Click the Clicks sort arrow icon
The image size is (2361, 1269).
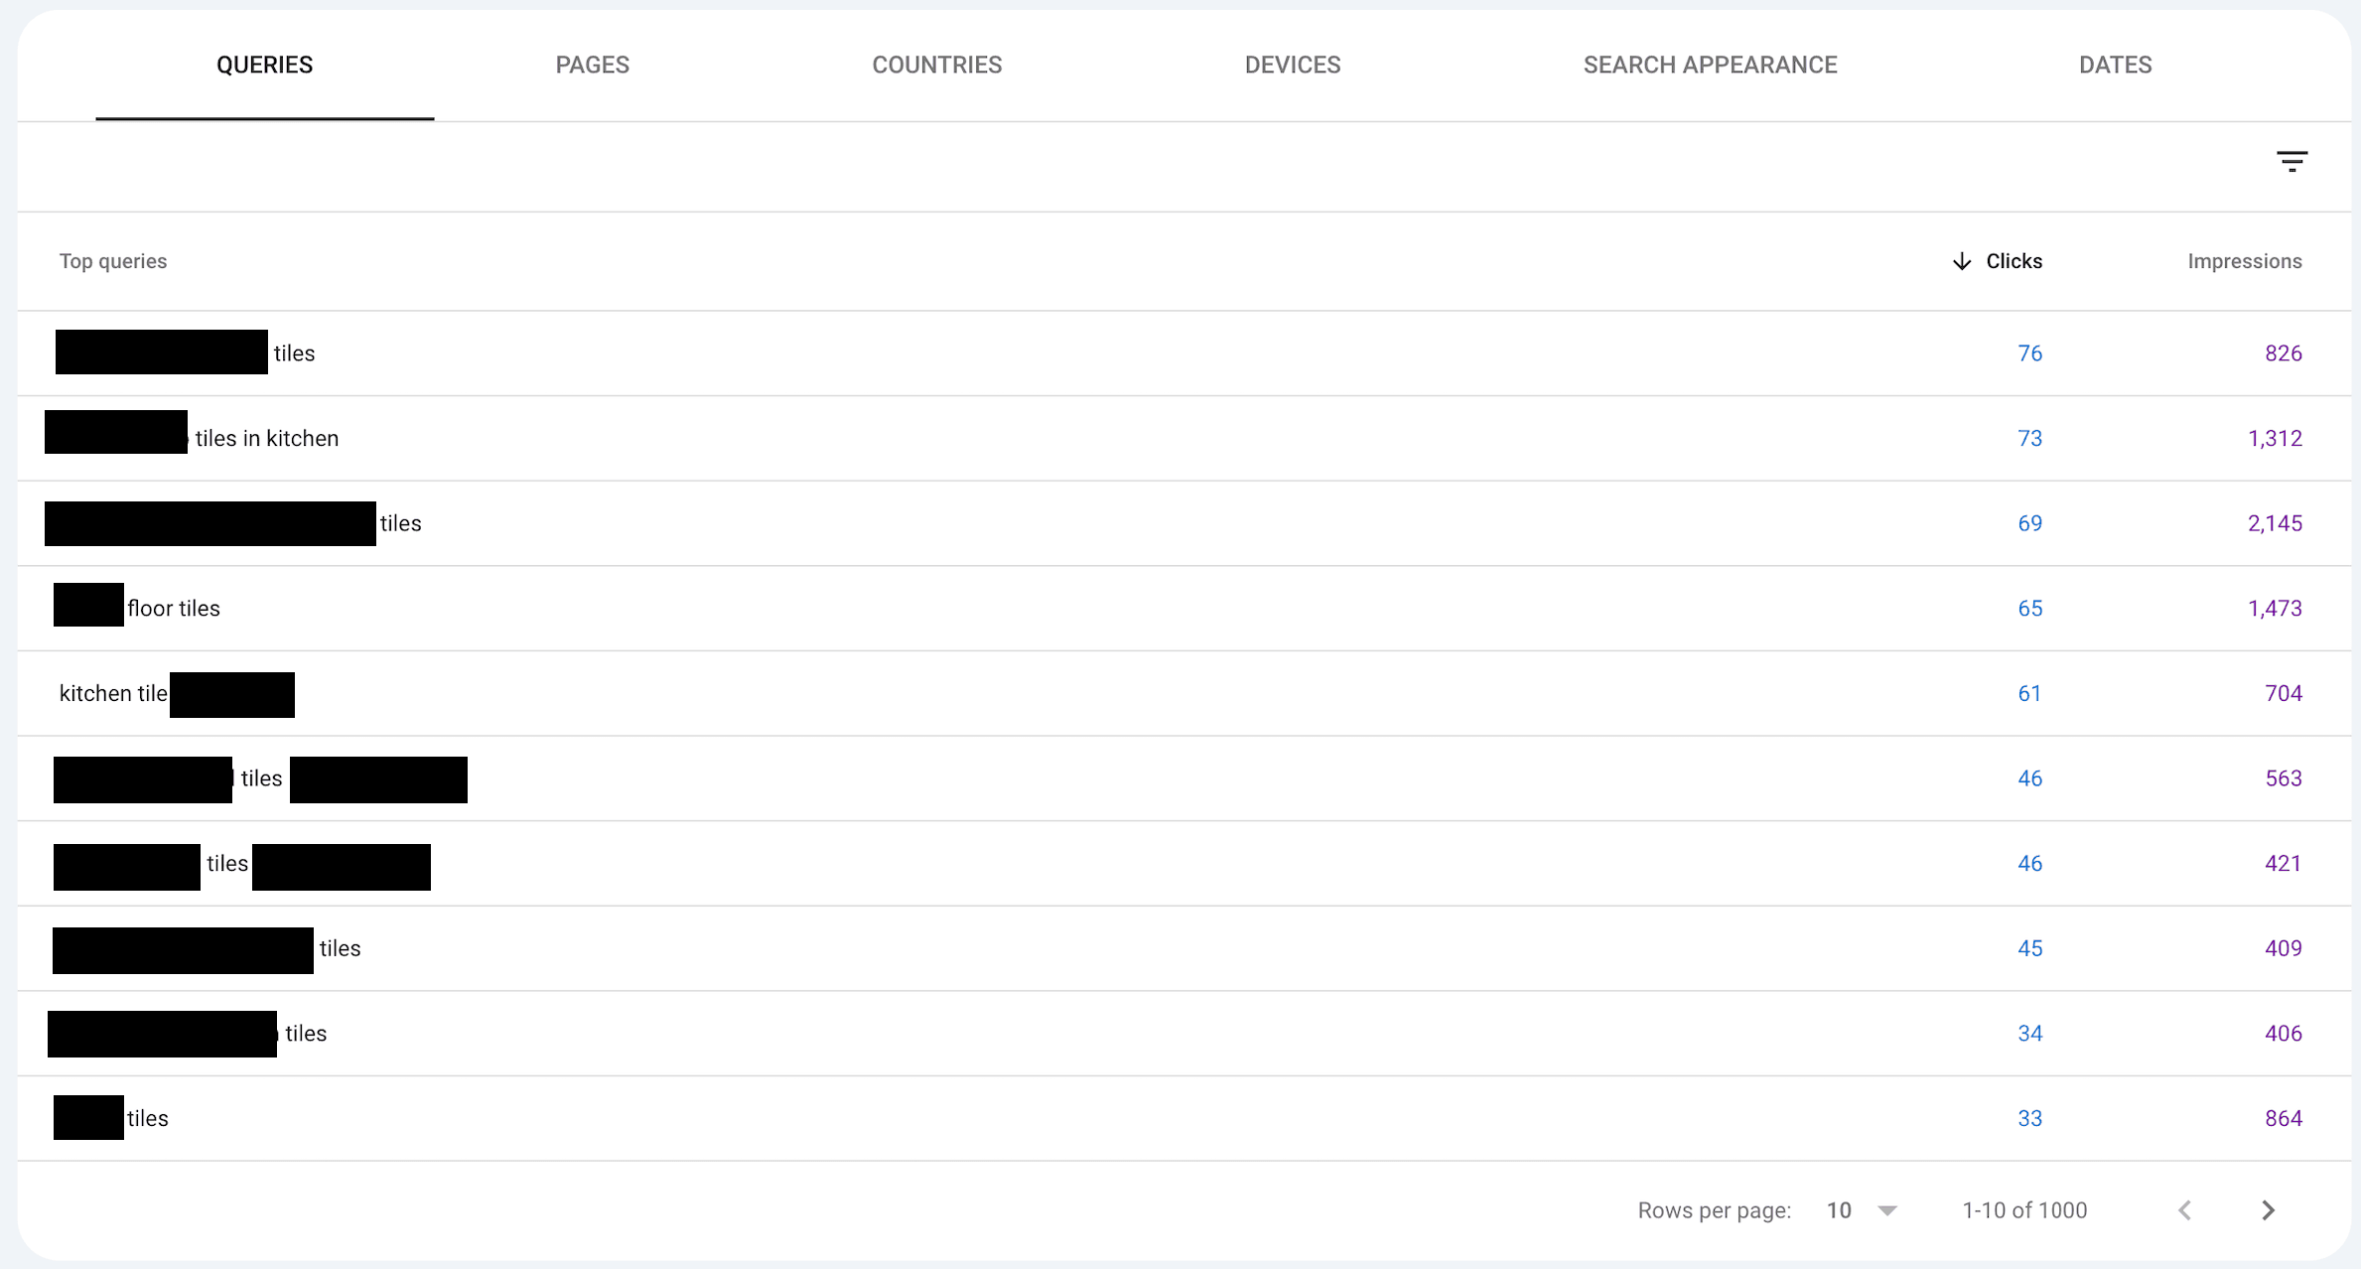pyautogui.click(x=1961, y=261)
